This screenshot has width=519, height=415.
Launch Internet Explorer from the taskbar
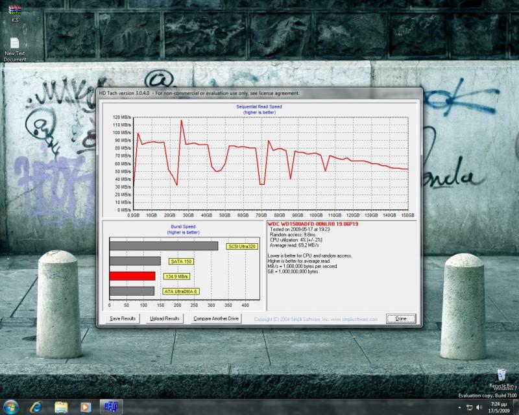(36, 407)
